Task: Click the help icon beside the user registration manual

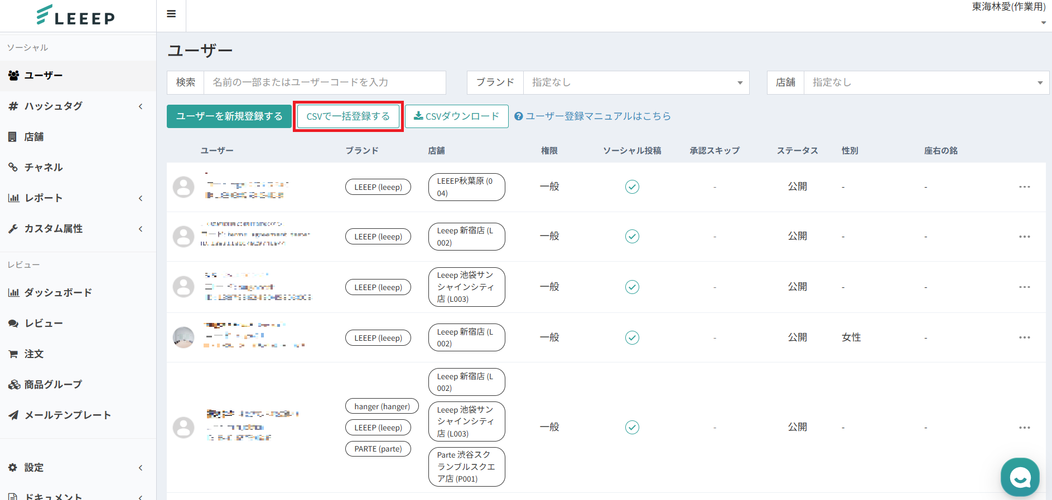Action: click(x=519, y=116)
